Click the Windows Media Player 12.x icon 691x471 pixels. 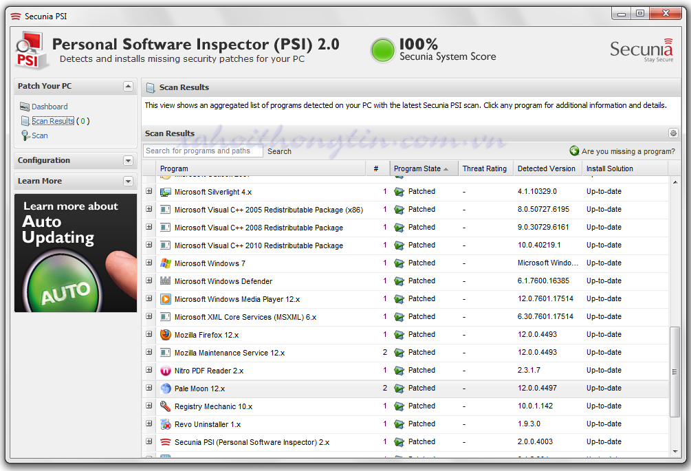(165, 298)
